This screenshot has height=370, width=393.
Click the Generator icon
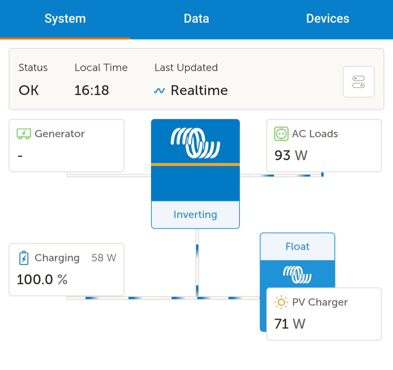click(24, 134)
